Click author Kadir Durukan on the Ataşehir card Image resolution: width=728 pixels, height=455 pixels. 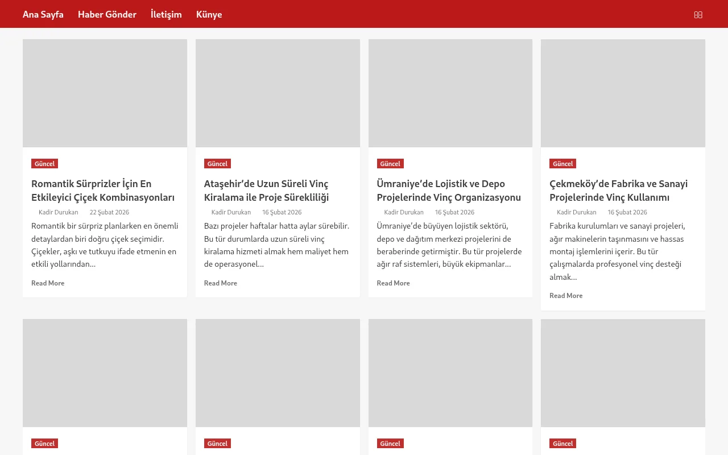point(231,212)
